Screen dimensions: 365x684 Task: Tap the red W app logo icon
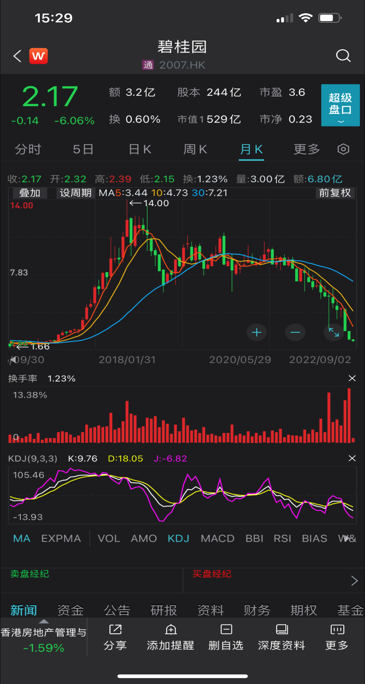(x=39, y=56)
